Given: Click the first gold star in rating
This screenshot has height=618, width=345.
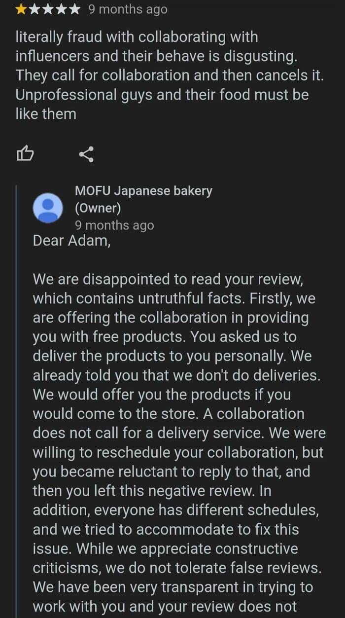Looking at the screenshot, I should [x=22, y=9].
